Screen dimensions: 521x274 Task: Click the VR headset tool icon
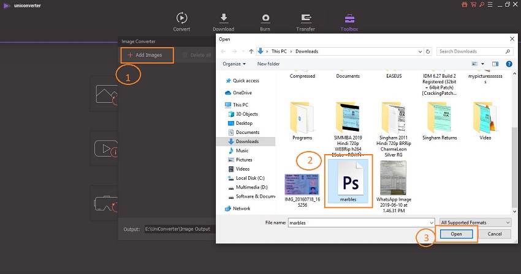[105, 203]
